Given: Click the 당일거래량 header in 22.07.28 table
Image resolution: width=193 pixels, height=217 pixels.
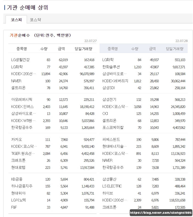Looking at the screenshot, I should (175, 49).
